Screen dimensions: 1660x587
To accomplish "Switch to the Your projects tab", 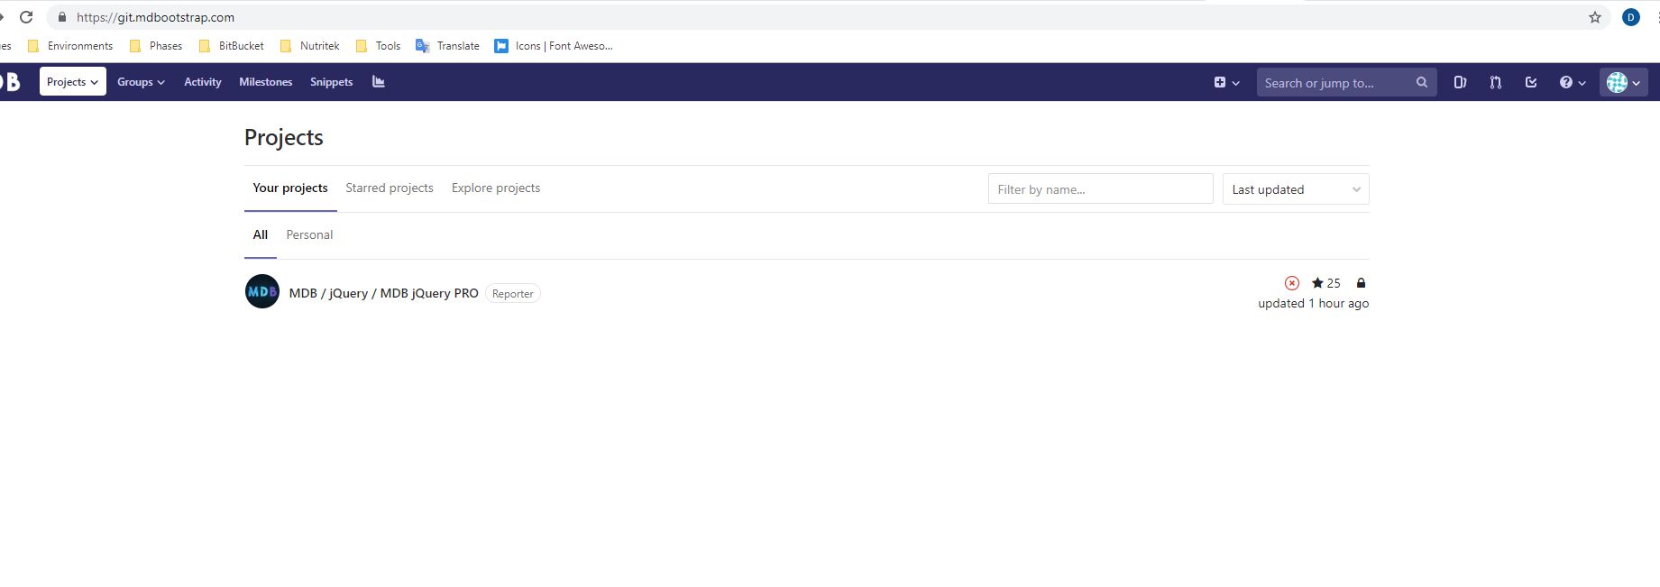I will point(290,188).
